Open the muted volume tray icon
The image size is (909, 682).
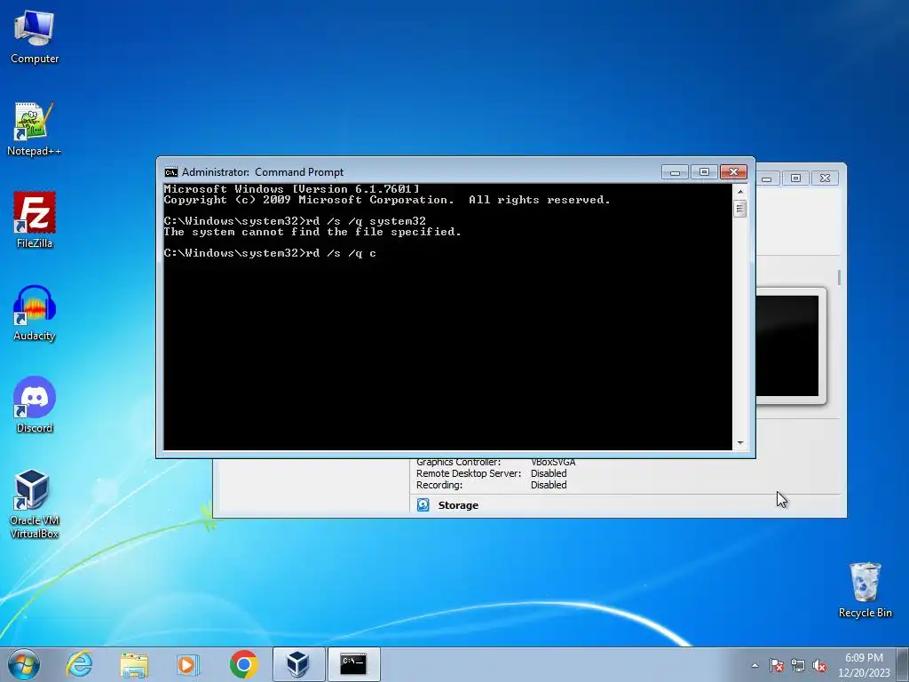pyautogui.click(x=819, y=665)
